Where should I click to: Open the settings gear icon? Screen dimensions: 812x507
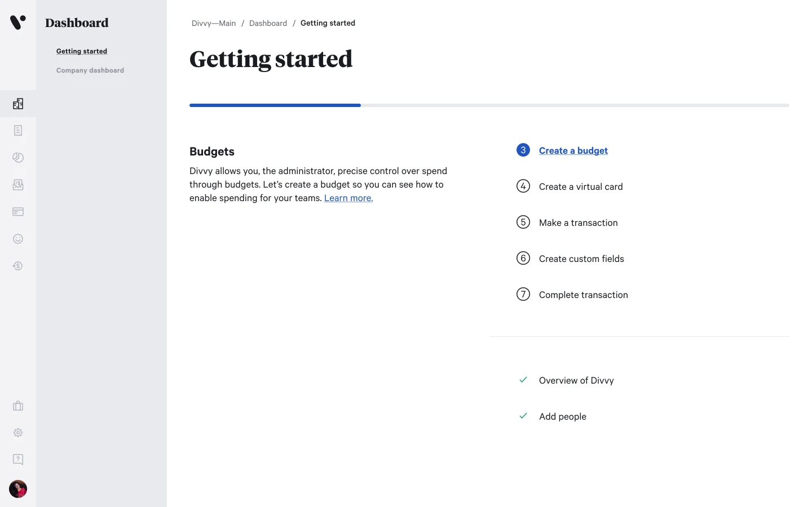(18, 433)
